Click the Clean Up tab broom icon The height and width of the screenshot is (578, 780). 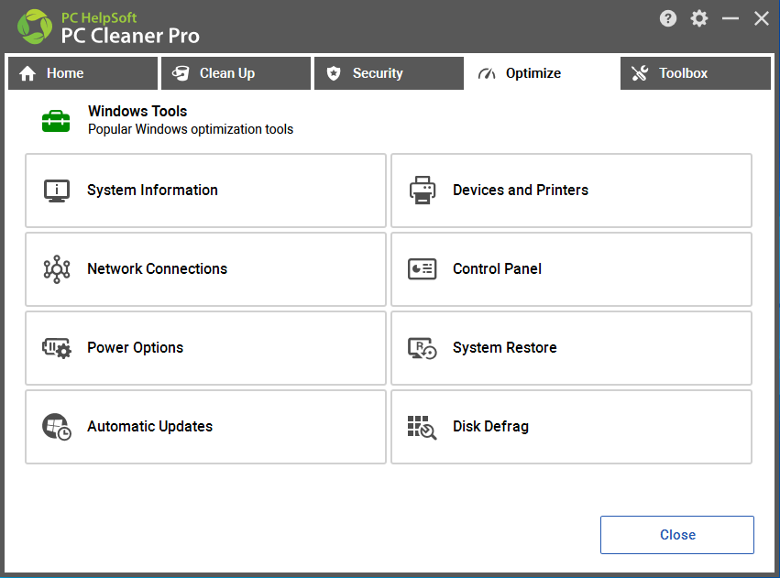pyautogui.click(x=181, y=73)
